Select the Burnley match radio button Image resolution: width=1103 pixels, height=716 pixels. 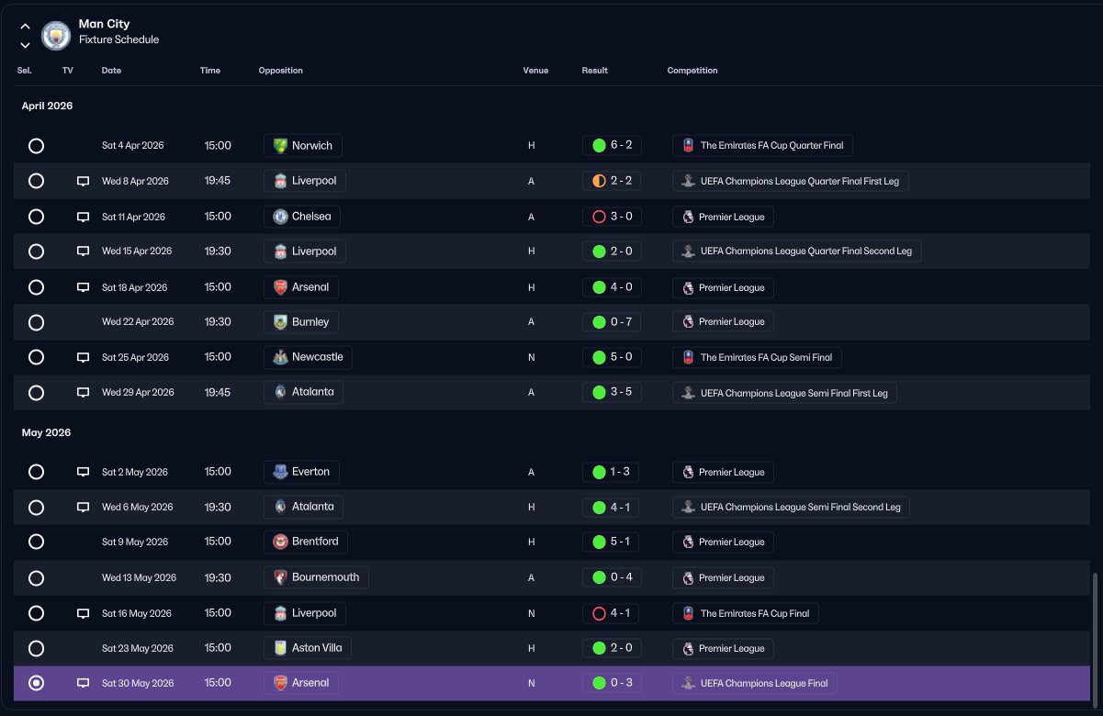point(36,322)
